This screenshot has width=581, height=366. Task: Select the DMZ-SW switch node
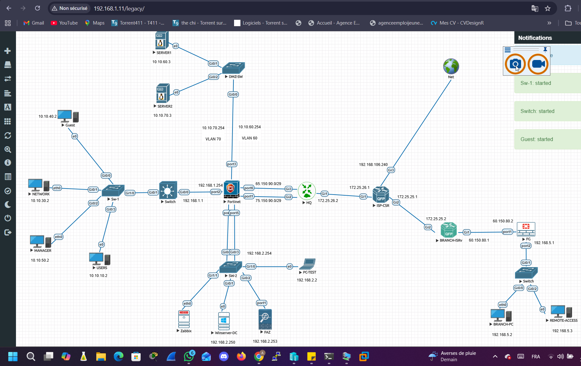(233, 68)
